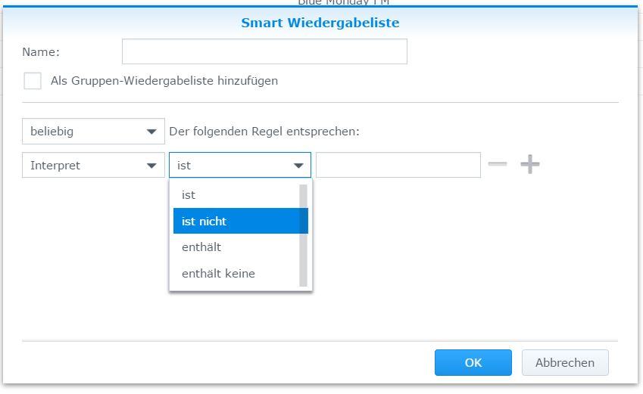The width and height of the screenshot is (643, 394).
Task: Enable Als Gruppen-Wiedergabeliste hinzufügen checkbox
Action: pos(33,81)
